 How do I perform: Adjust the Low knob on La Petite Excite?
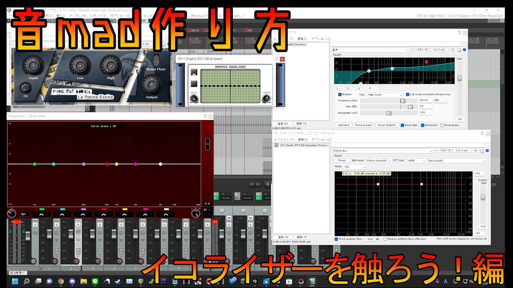click(80, 65)
